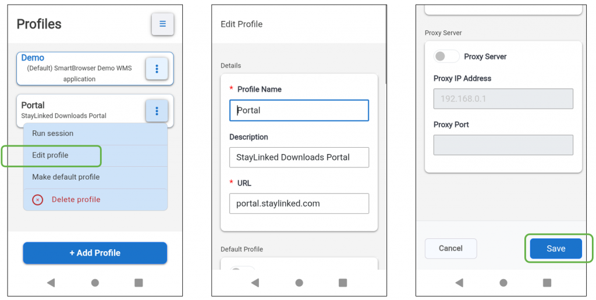Choose Edit profile menu entry
This screenshot has height=300, width=596.
click(x=95, y=155)
